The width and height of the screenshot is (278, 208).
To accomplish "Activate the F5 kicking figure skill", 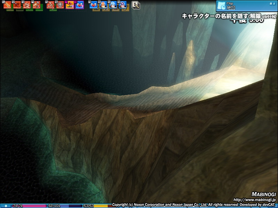I will [50, 5].
